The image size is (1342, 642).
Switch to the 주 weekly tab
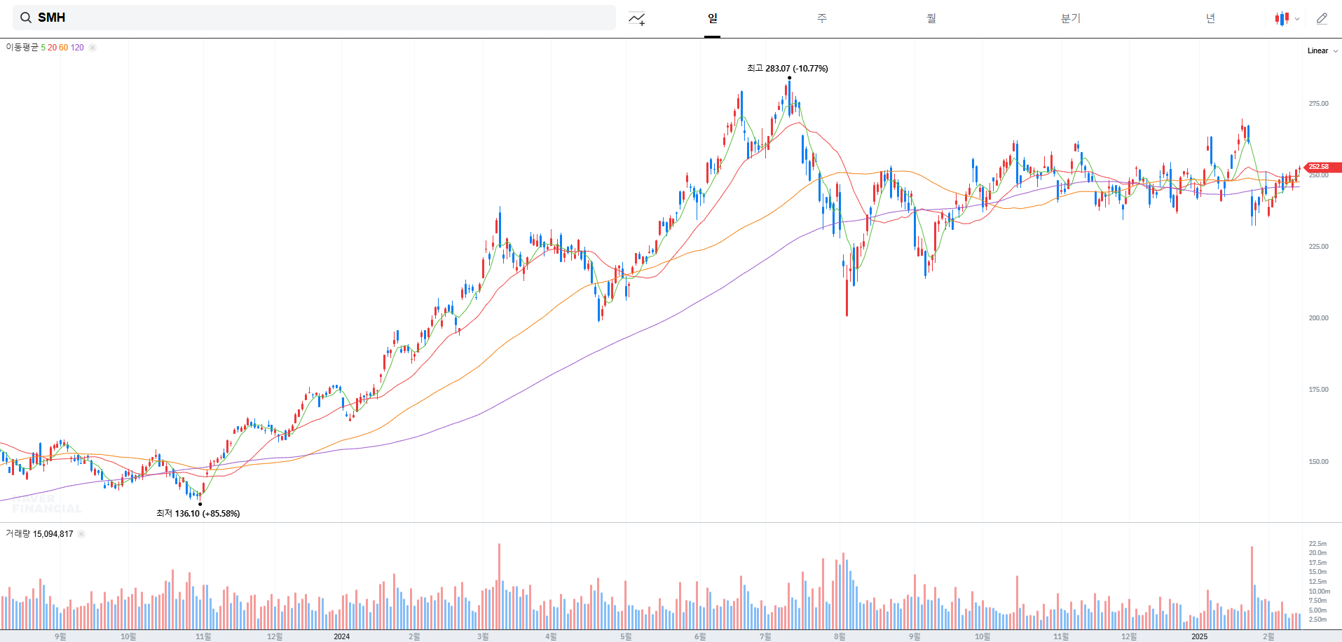(821, 18)
